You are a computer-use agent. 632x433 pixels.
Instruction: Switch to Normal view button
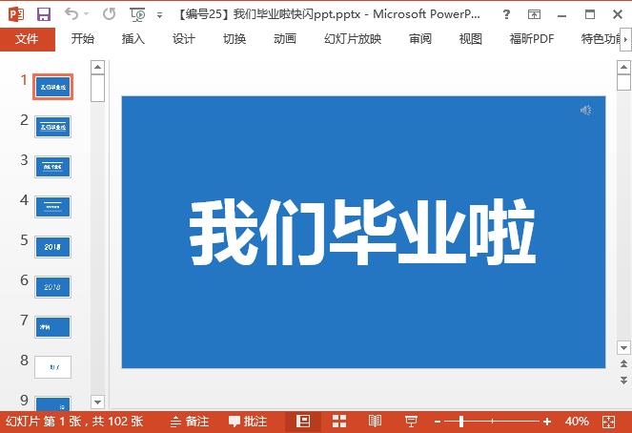pos(303,421)
